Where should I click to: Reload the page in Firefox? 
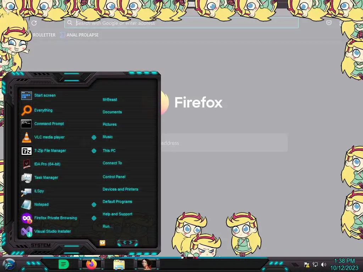coord(34,23)
